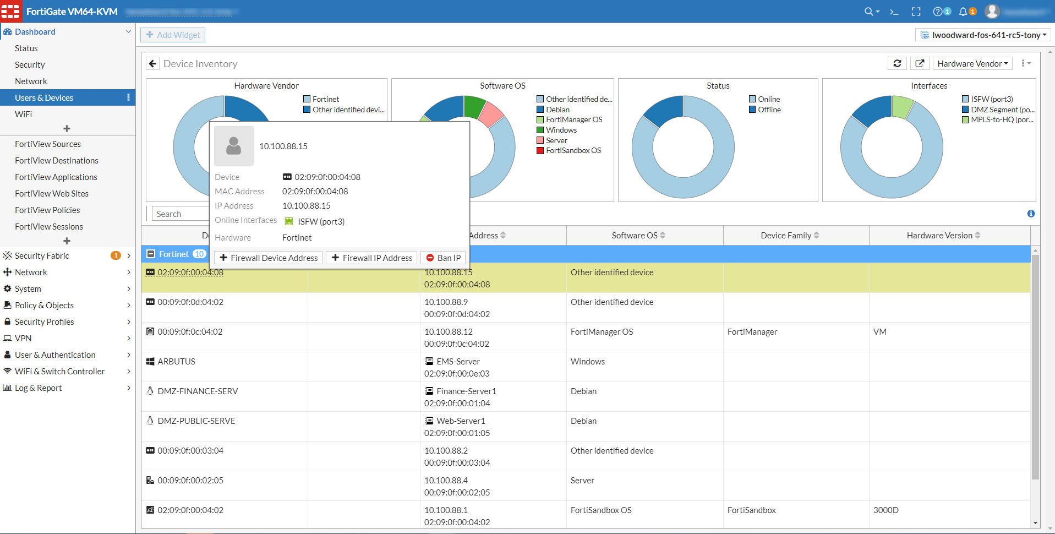
Task: Pop out the Device Inventory widget
Action: point(919,63)
